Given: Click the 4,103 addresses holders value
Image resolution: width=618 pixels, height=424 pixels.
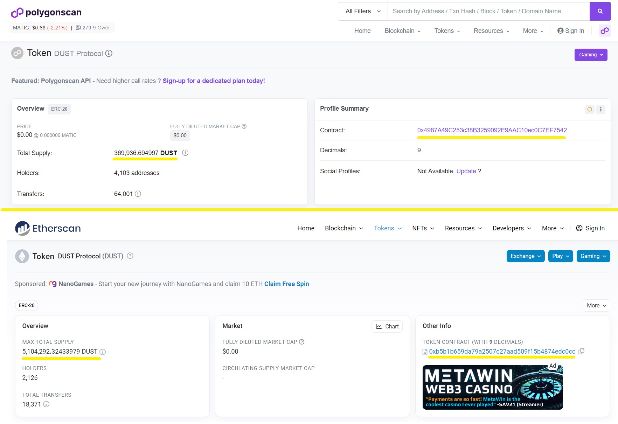Looking at the screenshot, I should tap(137, 173).
